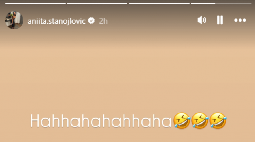Open aniita.stanojlovic profile picture

point(14,20)
